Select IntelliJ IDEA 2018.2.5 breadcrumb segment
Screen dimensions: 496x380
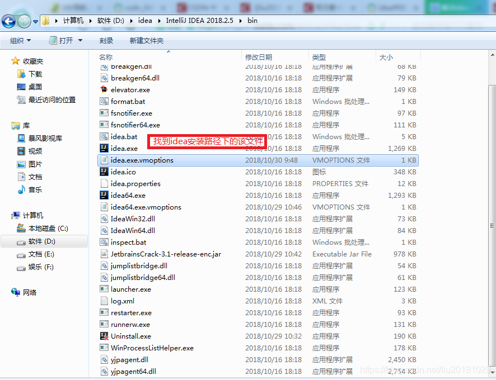[x=200, y=21]
